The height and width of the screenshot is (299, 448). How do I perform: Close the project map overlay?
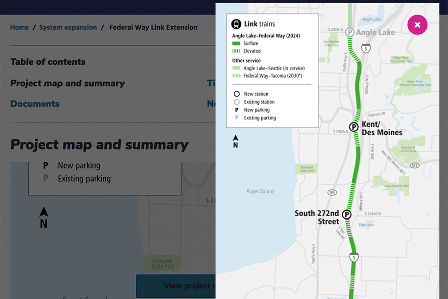pyautogui.click(x=417, y=25)
